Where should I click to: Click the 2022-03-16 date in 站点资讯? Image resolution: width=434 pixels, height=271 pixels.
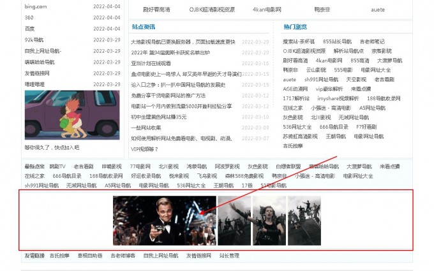(255, 63)
